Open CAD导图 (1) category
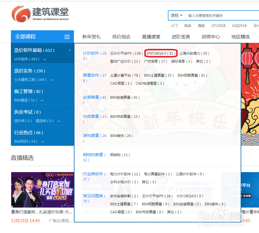Image resolution: width=259 pixels, height=233 pixels. [x=121, y=83]
